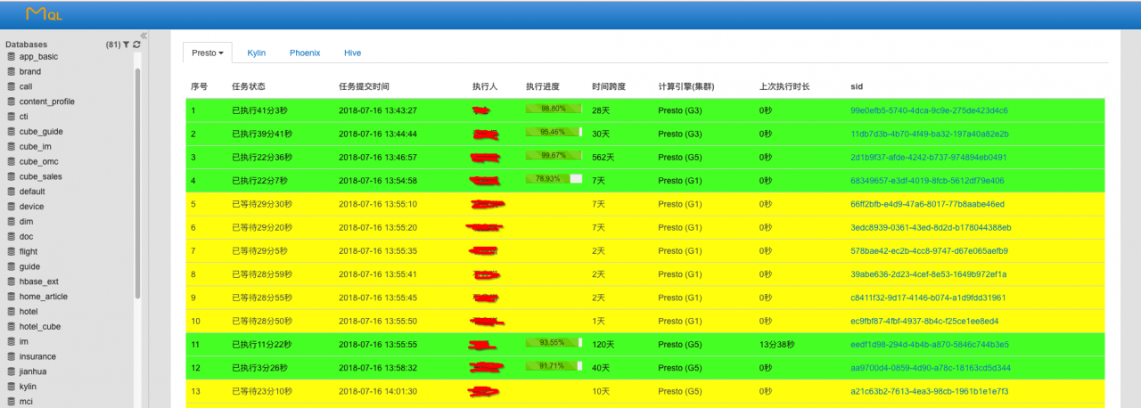Viewport: 1141px width, 408px height.
Task: Select the insurance database entry
Action: 38,356
